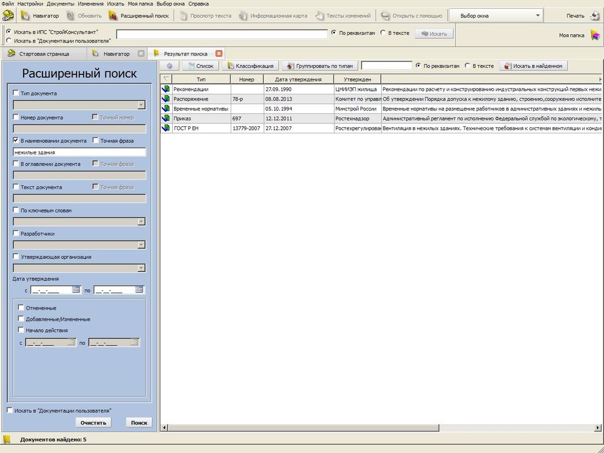
Task: Select В тексте radio in results toolbar
Action: (x=468, y=66)
